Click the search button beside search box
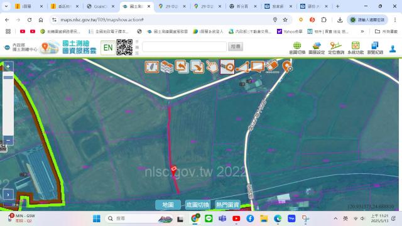402x226 pixels. (236, 46)
